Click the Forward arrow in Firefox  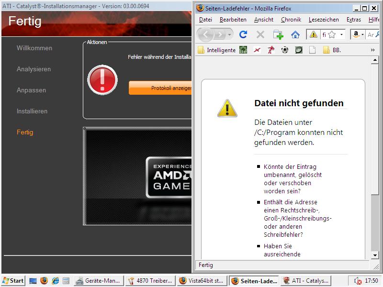(220, 34)
